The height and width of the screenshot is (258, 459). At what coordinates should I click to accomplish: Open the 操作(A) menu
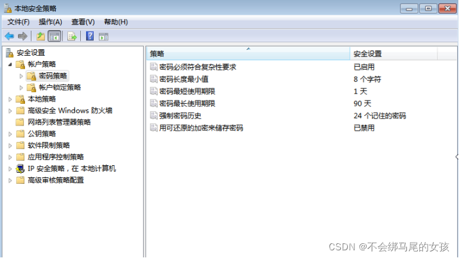[x=50, y=22]
